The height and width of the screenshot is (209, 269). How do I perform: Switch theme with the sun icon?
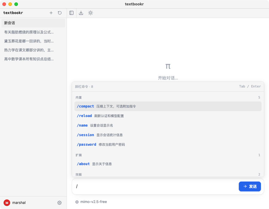pos(91,13)
